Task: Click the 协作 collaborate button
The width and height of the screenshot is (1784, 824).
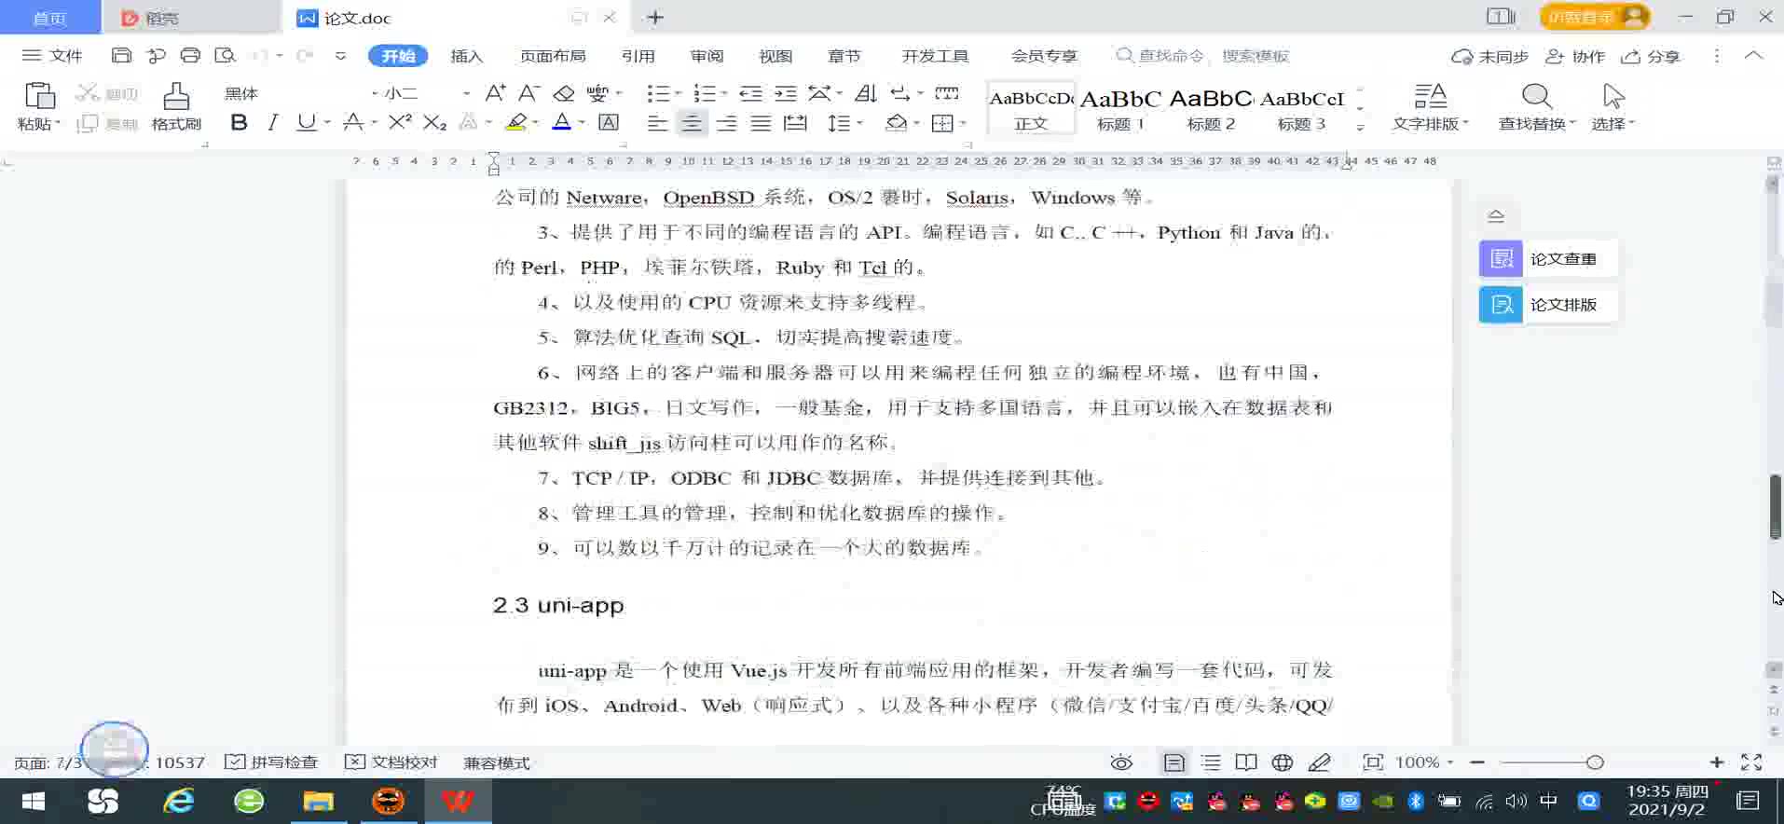Action: tap(1574, 56)
